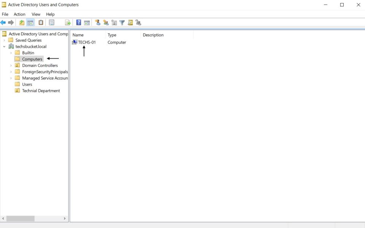Image resolution: width=365 pixels, height=228 pixels.
Task: Maximize the Active Directory window
Action: pyautogui.click(x=342, y=5)
